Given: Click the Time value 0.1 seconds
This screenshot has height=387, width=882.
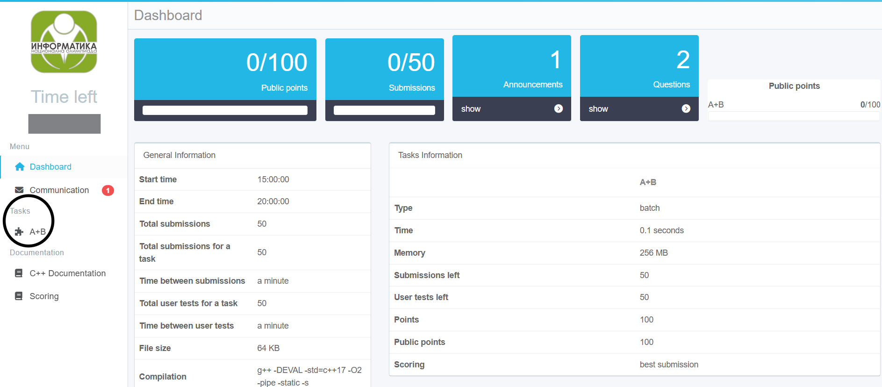Looking at the screenshot, I should 662,230.
